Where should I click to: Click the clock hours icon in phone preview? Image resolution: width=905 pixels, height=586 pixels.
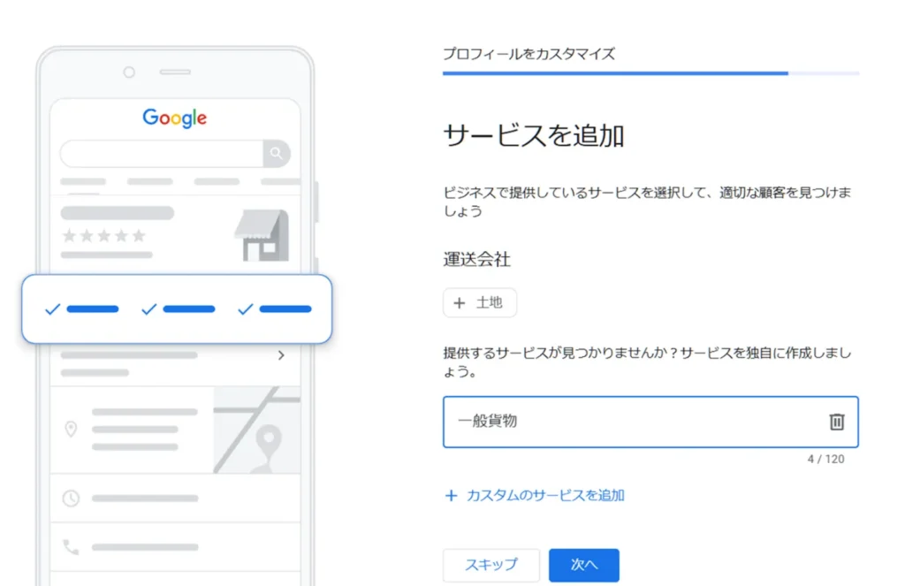[71, 498]
